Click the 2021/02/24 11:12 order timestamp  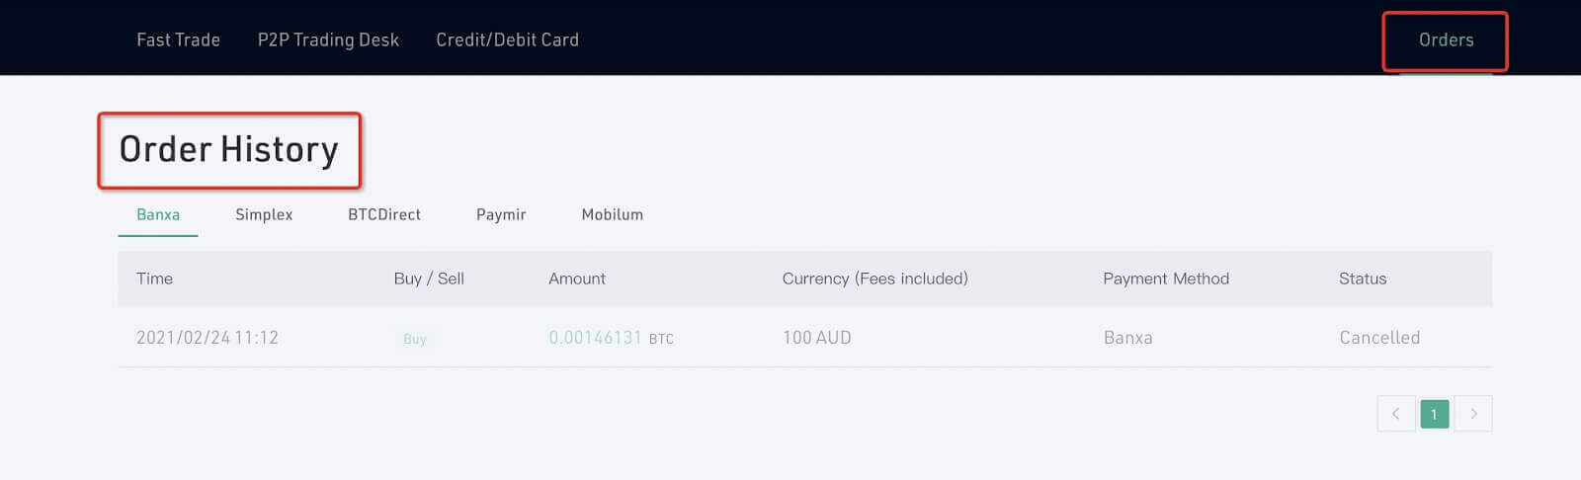point(208,338)
